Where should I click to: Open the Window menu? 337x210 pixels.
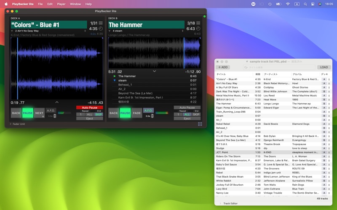click(75, 4)
